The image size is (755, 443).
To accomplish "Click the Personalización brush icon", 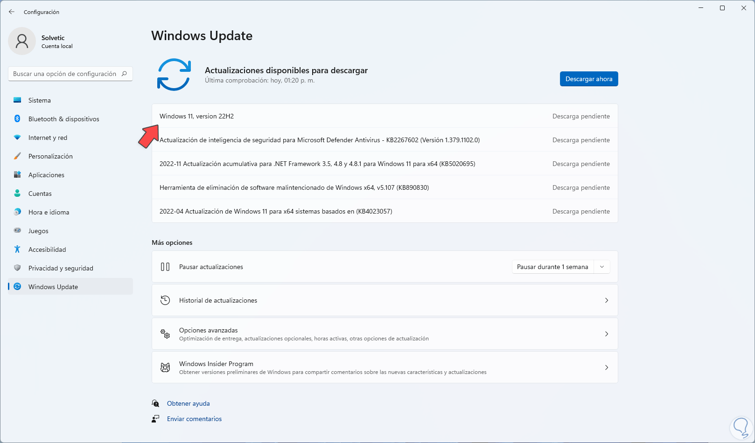I will click(17, 156).
